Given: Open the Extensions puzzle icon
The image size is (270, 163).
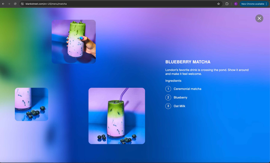Looking at the screenshot, I should [227, 4].
